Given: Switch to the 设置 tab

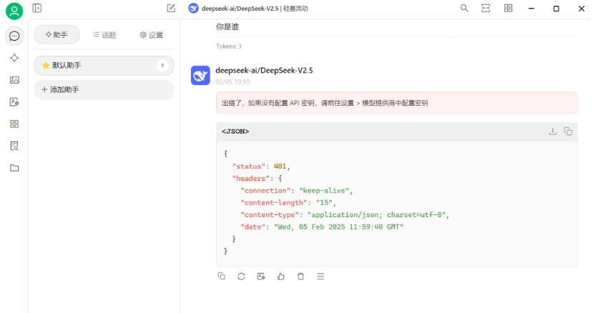Looking at the screenshot, I should tap(151, 35).
